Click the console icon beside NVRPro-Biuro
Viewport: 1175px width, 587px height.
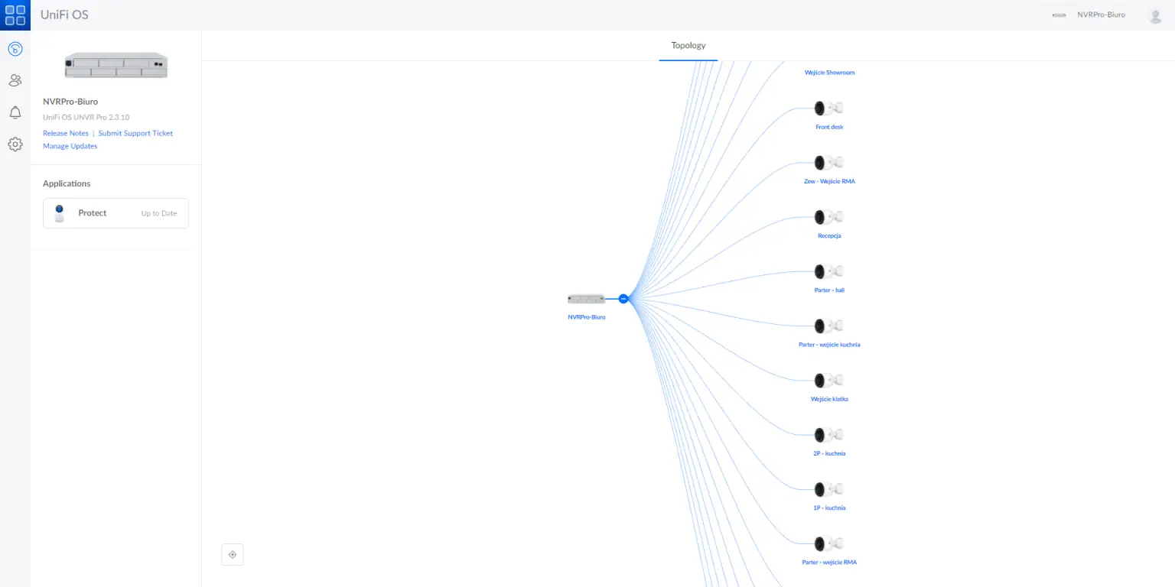1059,15
